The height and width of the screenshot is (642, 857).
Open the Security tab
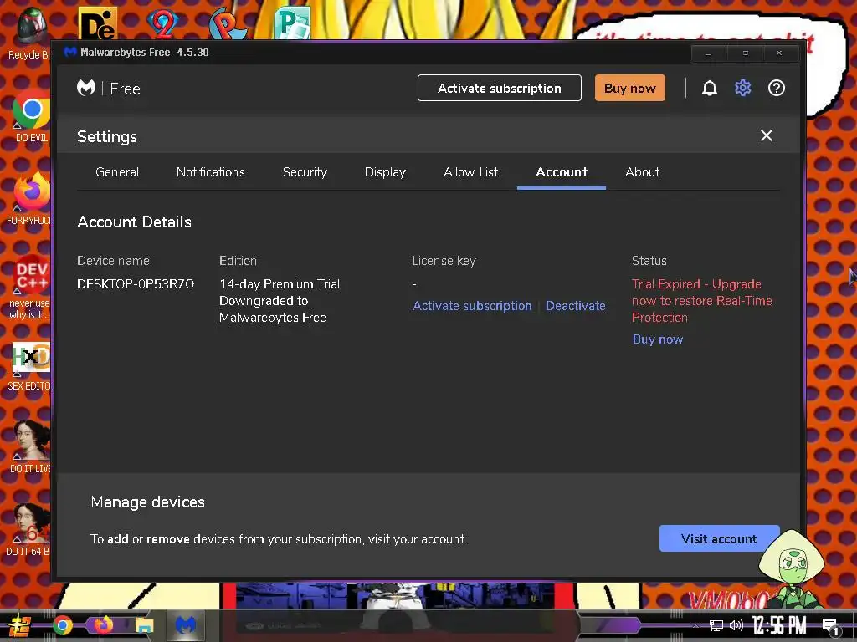click(305, 172)
